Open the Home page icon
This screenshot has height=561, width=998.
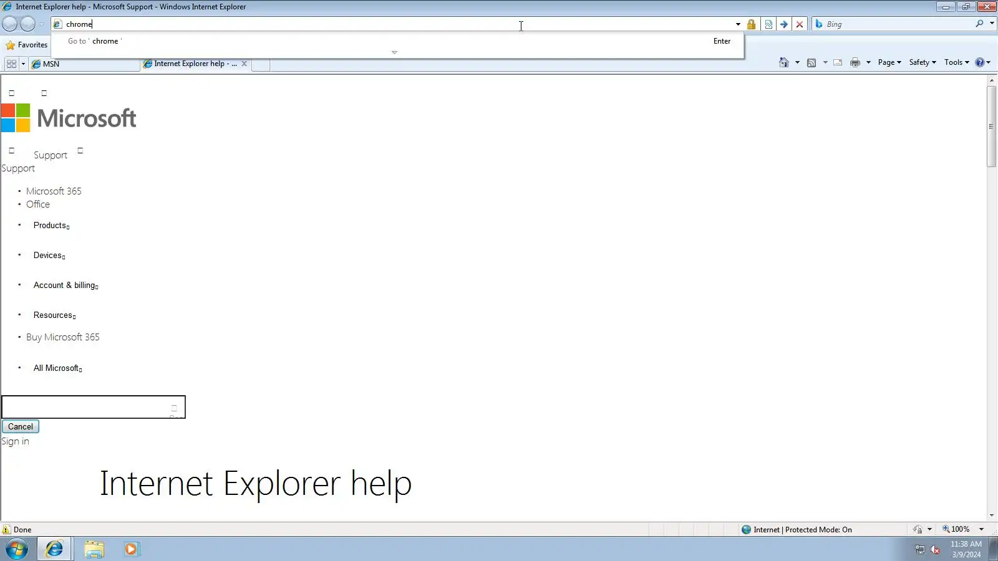pos(784,62)
